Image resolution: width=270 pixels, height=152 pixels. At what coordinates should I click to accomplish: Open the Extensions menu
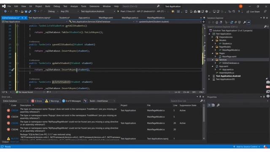(x=94, y=6)
